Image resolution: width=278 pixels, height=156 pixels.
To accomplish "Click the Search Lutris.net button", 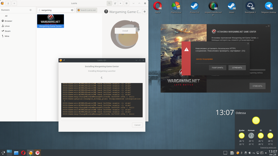I will pos(87,10).
